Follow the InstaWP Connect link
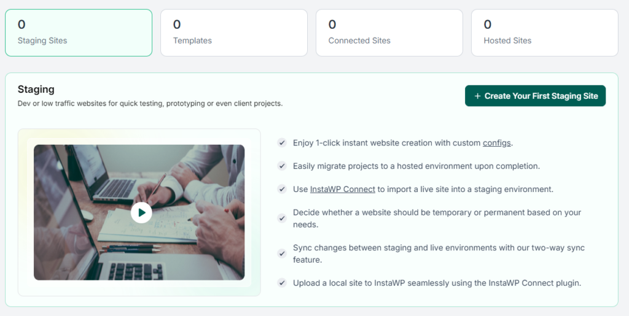Screen dimensions: 629x316 pyautogui.click(x=343, y=189)
